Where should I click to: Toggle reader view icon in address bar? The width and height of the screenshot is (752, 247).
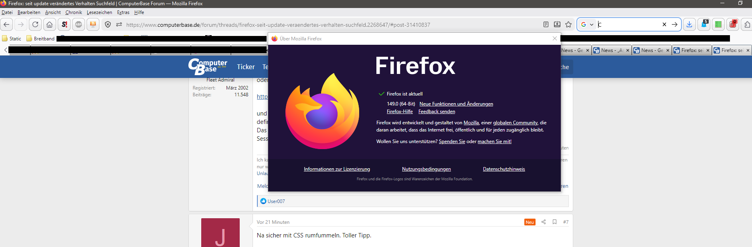coord(546,24)
